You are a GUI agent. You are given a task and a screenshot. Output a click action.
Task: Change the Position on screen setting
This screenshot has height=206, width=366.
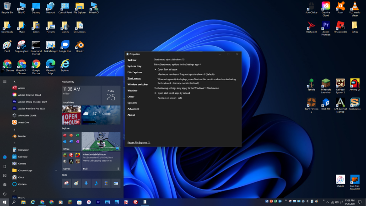click(x=169, y=98)
